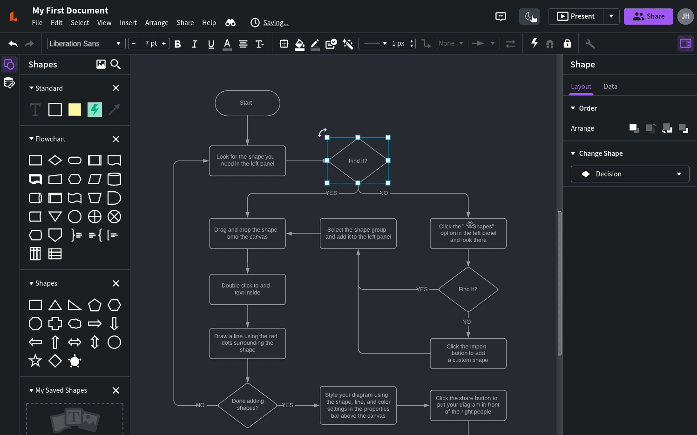Decrease font size with minus button

(134, 43)
